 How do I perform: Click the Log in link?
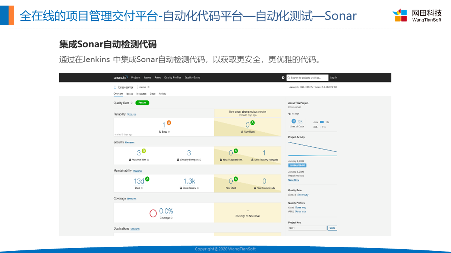click(x=334, y=78)
